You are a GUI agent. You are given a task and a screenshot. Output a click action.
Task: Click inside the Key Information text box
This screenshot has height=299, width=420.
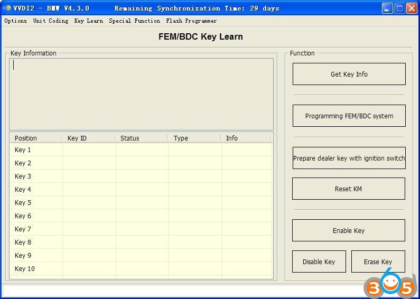click(x=142, y=95)
